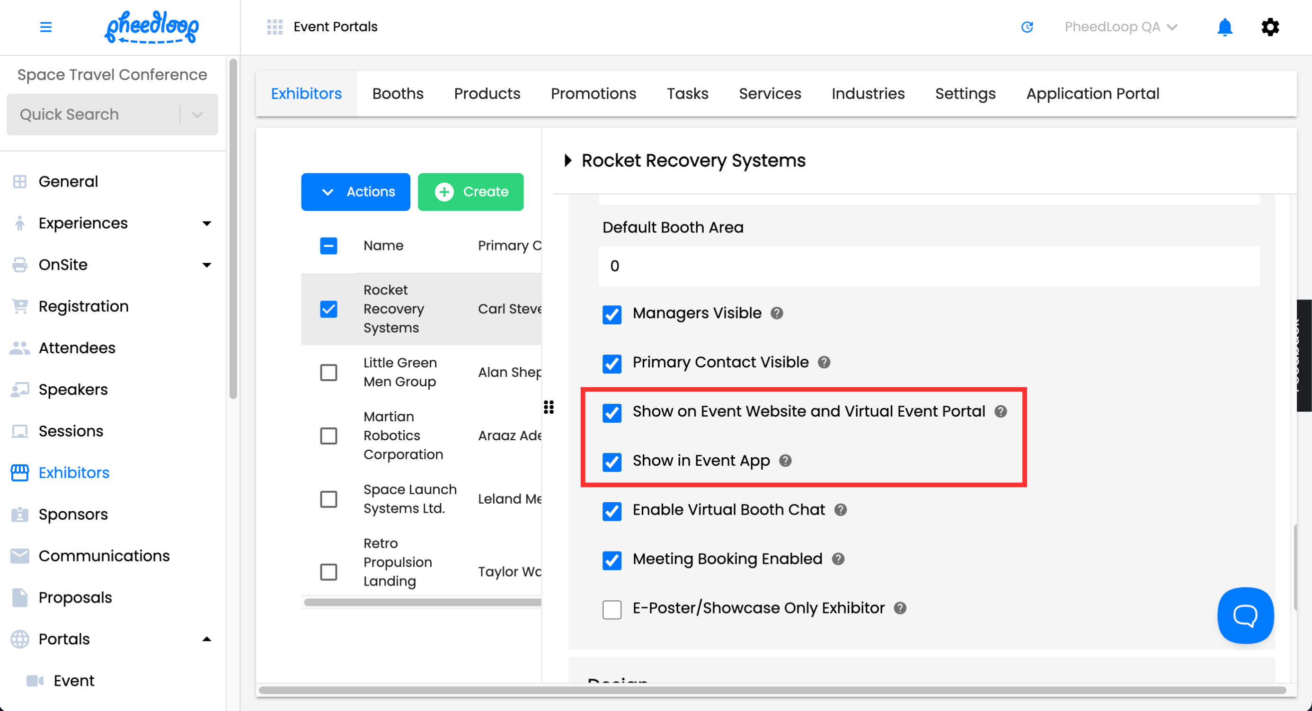
Task: Click the PheedLoop logo
Action: [151, 27]
